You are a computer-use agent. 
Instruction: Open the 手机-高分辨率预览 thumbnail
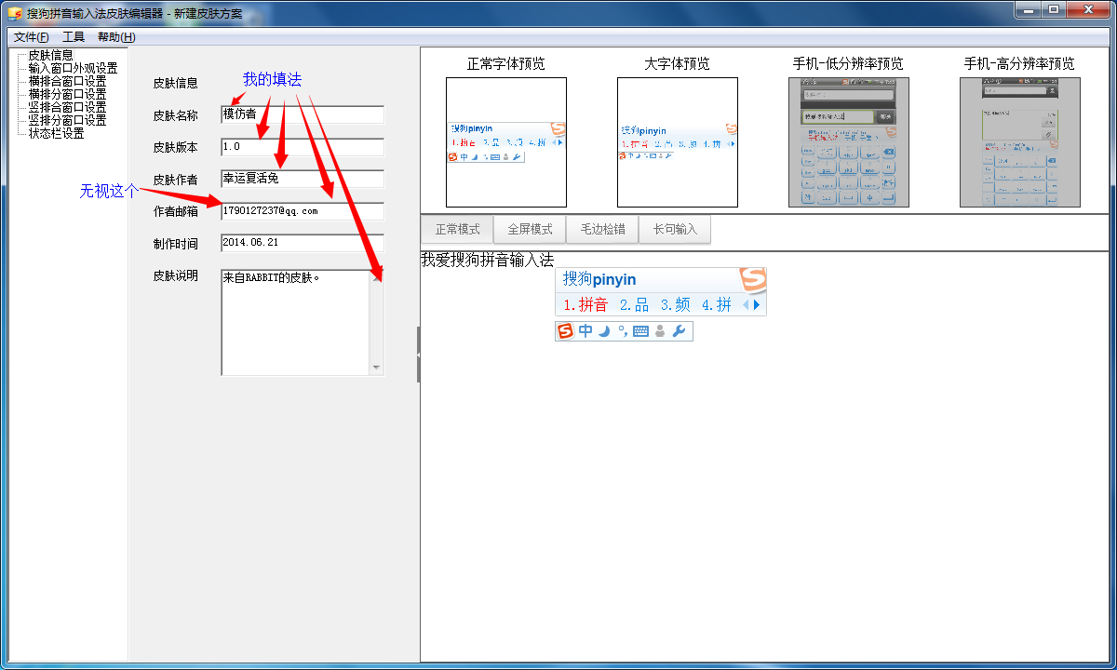1020,142
